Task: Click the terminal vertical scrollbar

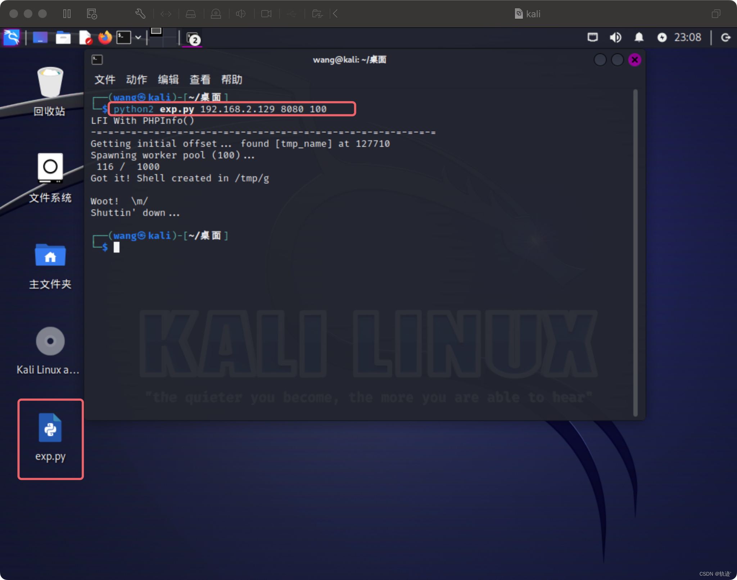Action: click(x=635, y=252)
